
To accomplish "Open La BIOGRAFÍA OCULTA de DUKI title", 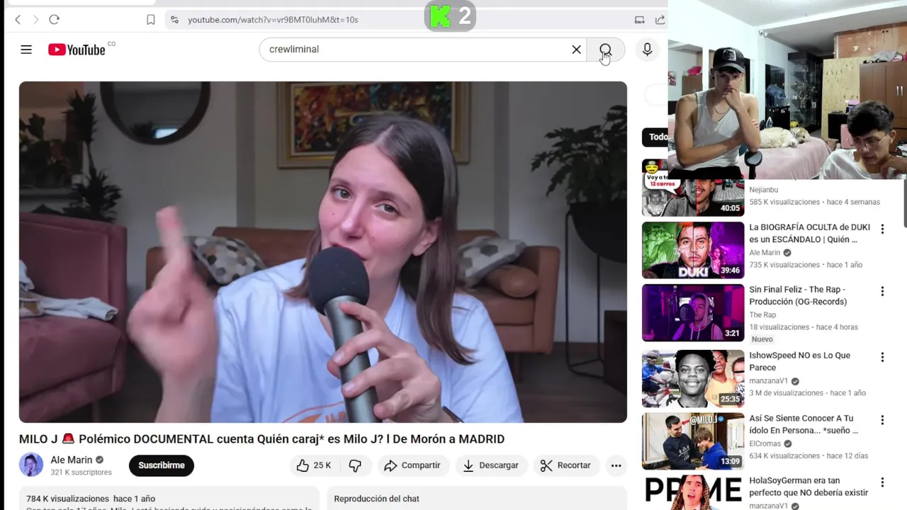I will pyautogui.click(x=809, y=233).
